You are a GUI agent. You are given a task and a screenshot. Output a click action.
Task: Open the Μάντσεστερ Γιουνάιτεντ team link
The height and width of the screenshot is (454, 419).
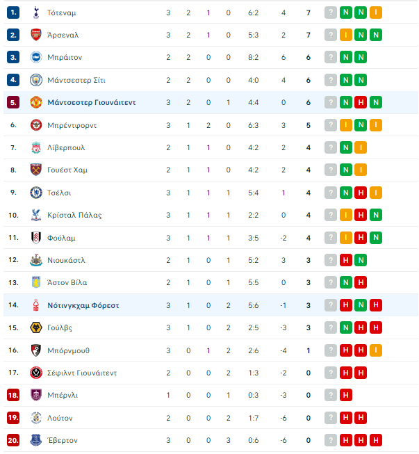(x=92, y=102)
